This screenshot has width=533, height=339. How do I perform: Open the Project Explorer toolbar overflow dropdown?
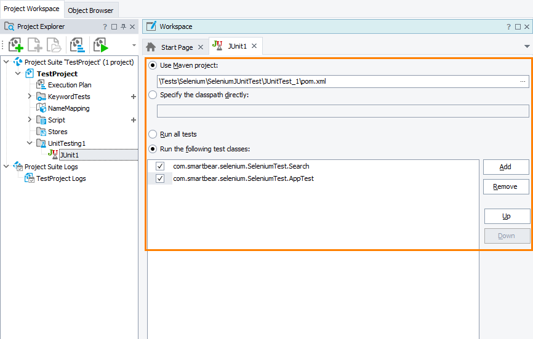click(x=134, y=45)
